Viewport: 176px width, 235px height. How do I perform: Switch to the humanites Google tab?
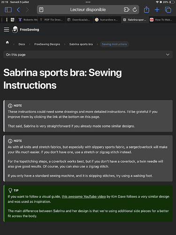tap(107, 20)
